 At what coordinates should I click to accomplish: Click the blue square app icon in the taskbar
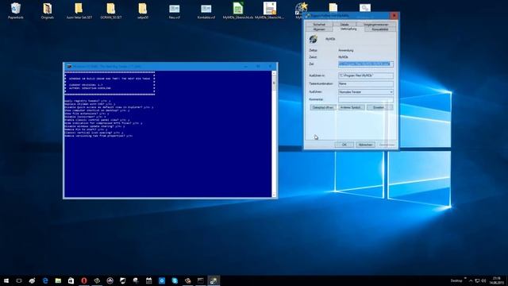(x=162, y=280)
